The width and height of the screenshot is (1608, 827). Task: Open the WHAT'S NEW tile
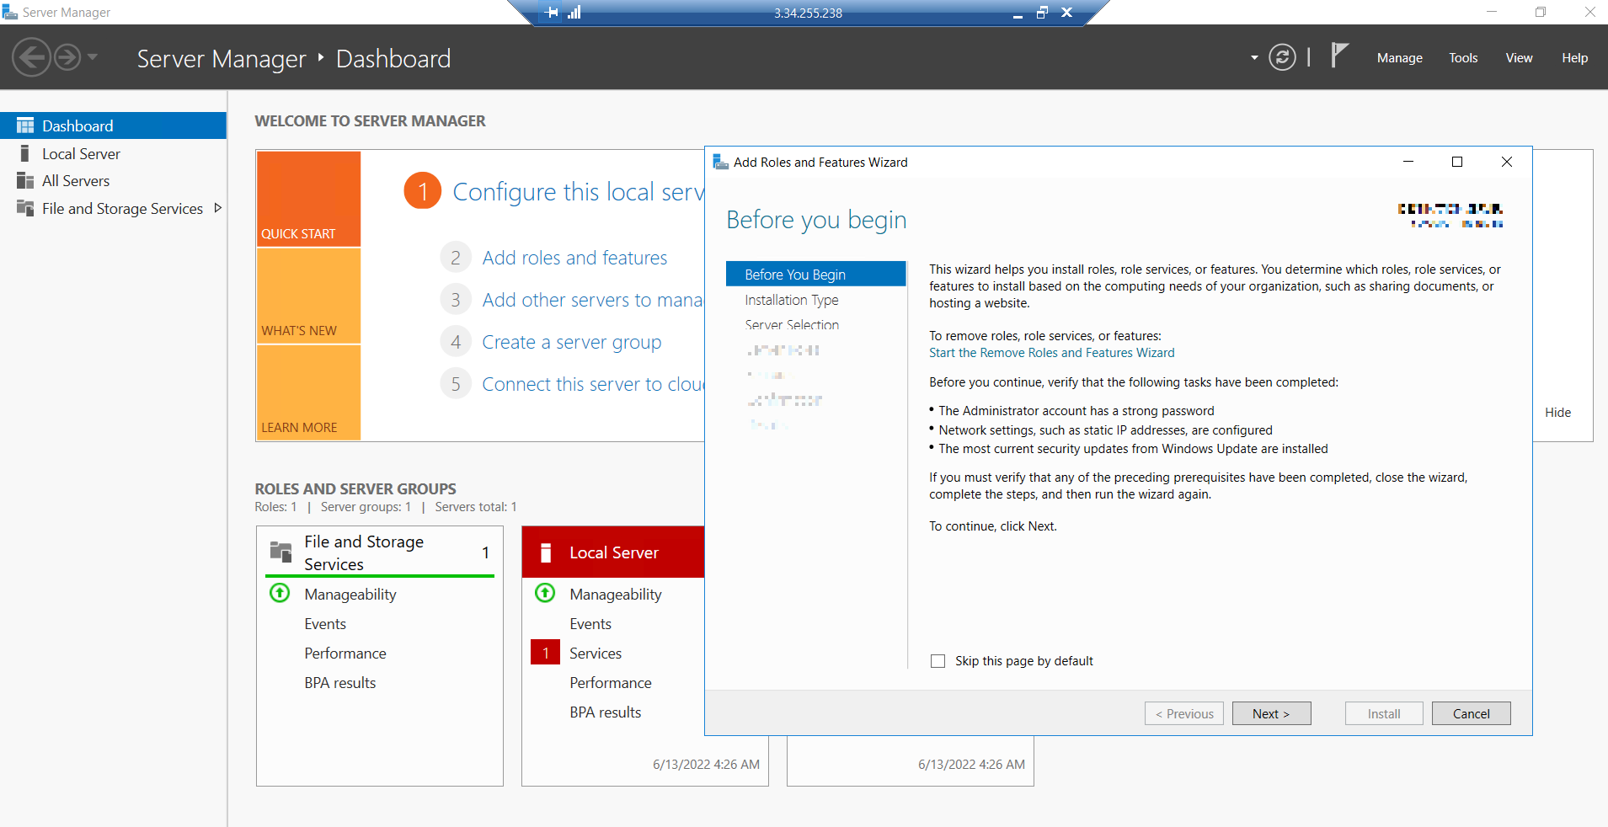click(308, 296)
